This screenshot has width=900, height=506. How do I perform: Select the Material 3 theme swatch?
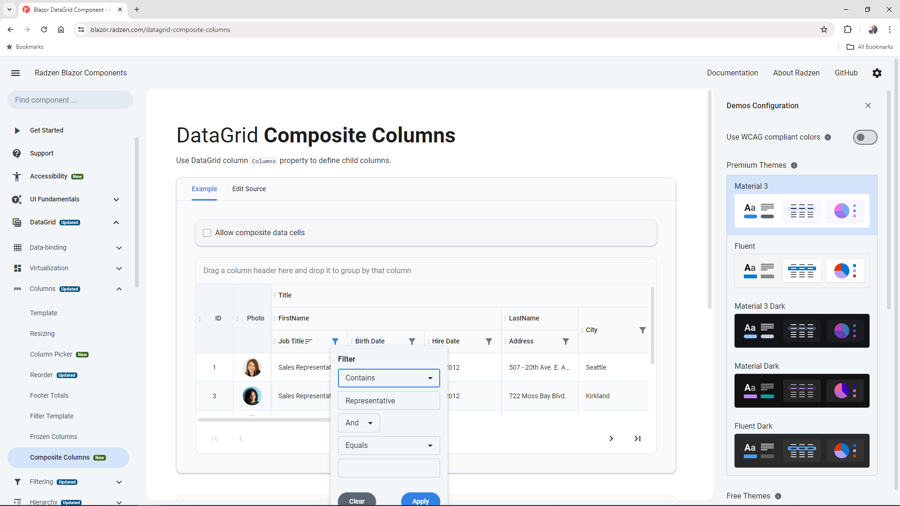(802, 211)
